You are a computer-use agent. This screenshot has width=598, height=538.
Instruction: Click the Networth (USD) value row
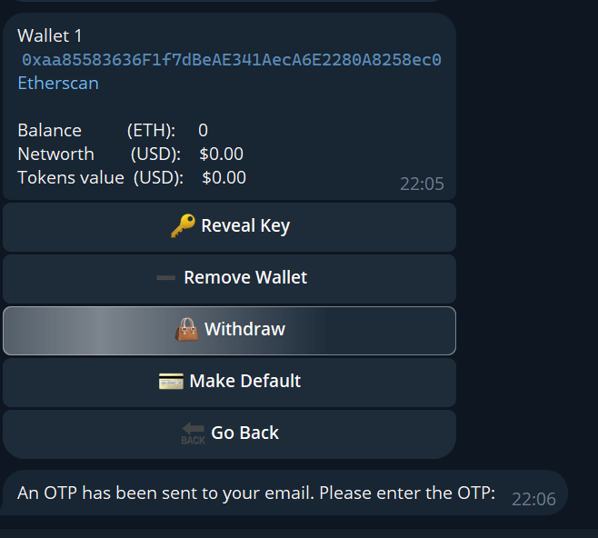(130, 154)
